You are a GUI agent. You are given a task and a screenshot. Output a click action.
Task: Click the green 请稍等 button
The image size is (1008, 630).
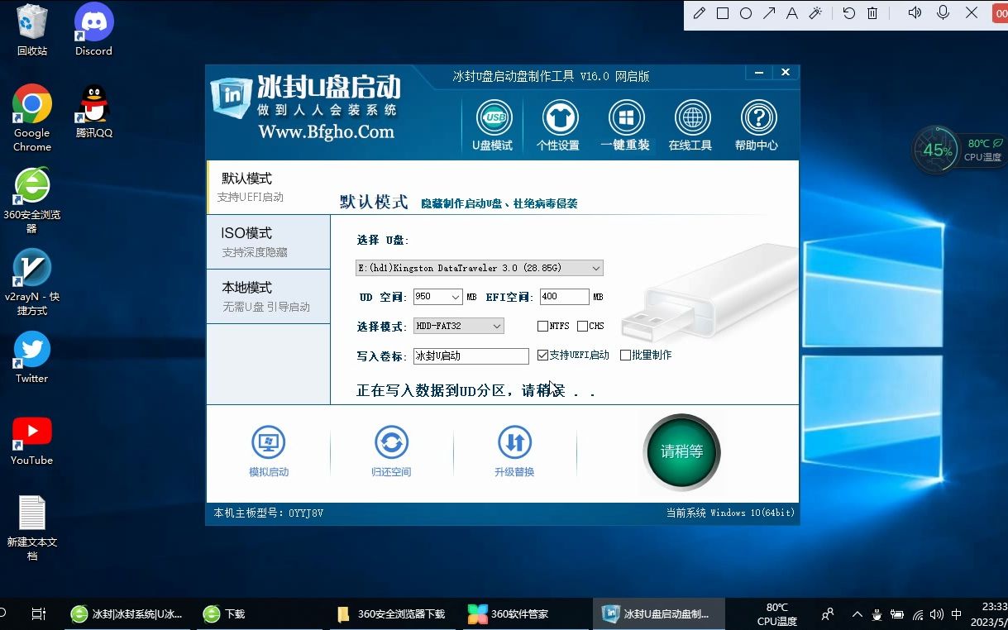point(681,452)
